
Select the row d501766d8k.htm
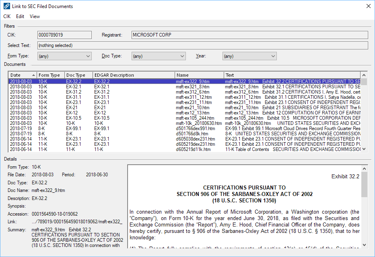tap(184, 134)
